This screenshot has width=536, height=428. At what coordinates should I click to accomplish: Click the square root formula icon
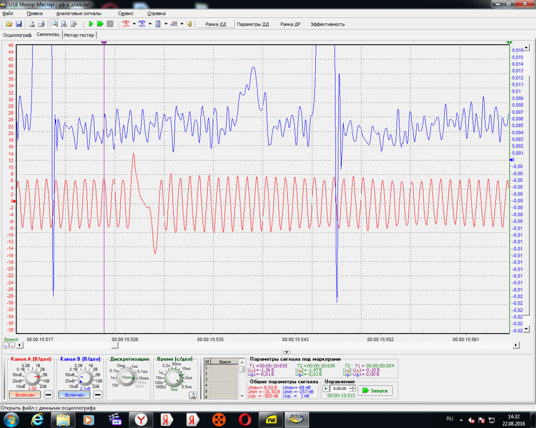174,24
